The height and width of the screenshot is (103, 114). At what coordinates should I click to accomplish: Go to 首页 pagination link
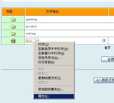107,48
